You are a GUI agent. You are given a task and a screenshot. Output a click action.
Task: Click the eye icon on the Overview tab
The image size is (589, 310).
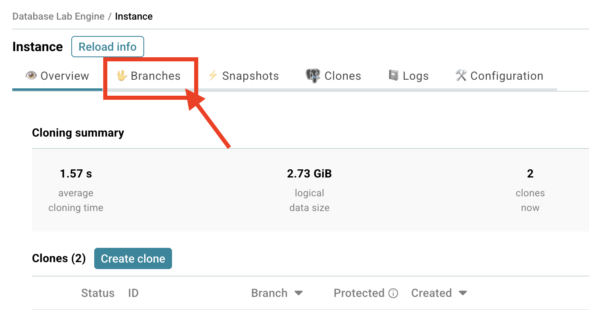(31, 76)
